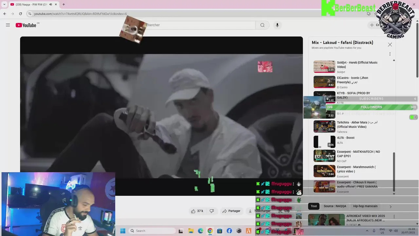
Task: Open Mix playlist more options menu
Action: pyautogui.click(x=390, y=54)
